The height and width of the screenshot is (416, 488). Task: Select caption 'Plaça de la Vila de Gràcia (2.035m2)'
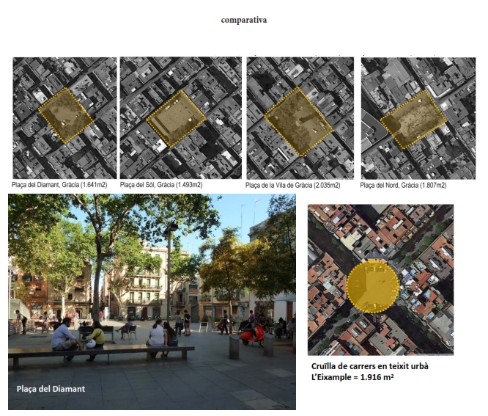coord(292,186)
